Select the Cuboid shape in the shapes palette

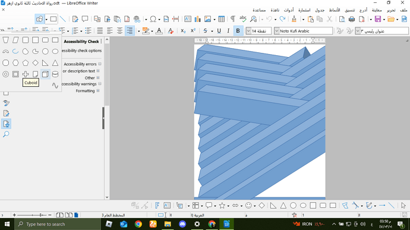click(45, 74)
